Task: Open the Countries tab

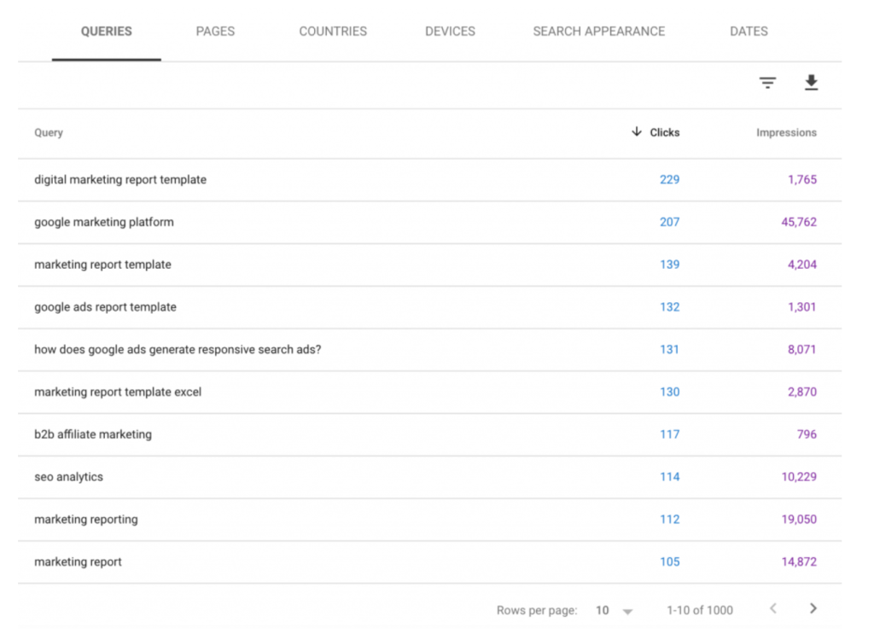Action: click(333, 32)
